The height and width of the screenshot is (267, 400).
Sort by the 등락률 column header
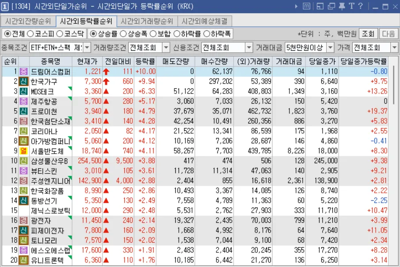click(x=145, y=61)
